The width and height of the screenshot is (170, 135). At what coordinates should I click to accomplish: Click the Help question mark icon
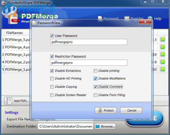click(x=150, y=18)
